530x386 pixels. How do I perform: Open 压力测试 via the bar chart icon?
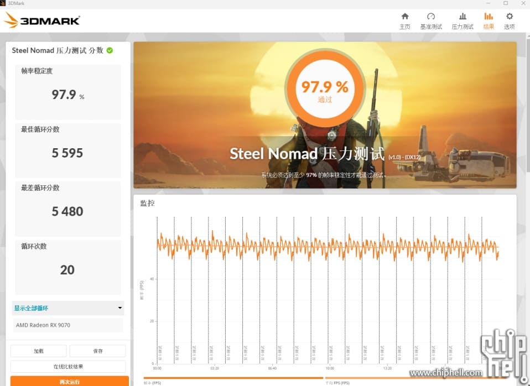tap(463, 16)
